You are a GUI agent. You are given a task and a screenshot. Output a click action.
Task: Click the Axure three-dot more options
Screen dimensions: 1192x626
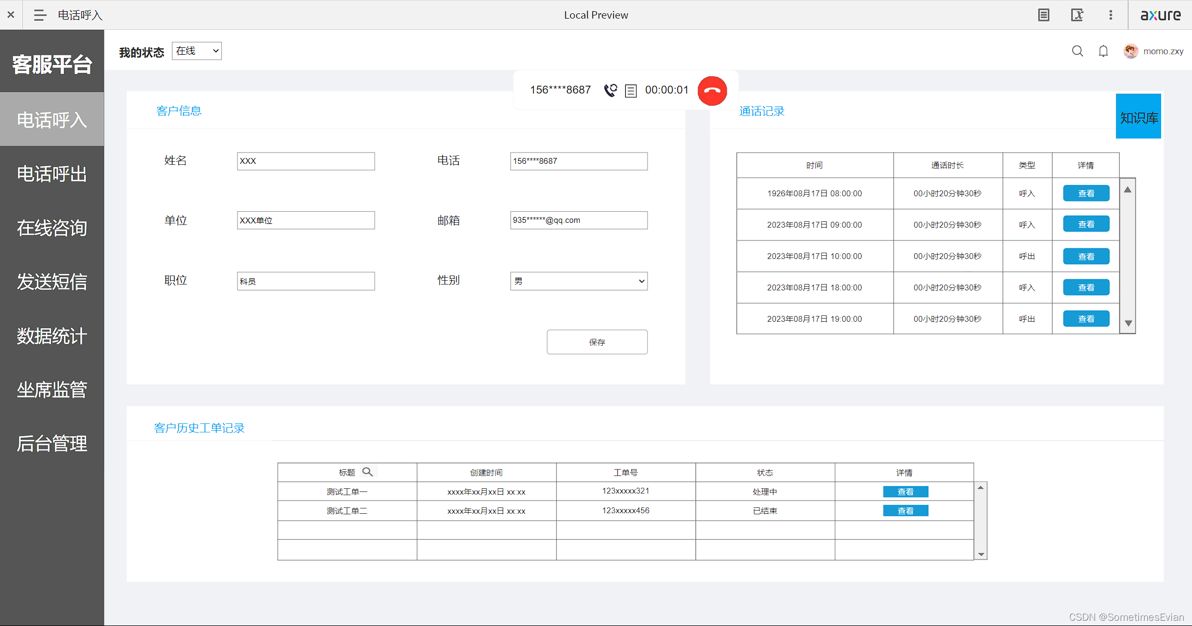tap(1111, 15)
